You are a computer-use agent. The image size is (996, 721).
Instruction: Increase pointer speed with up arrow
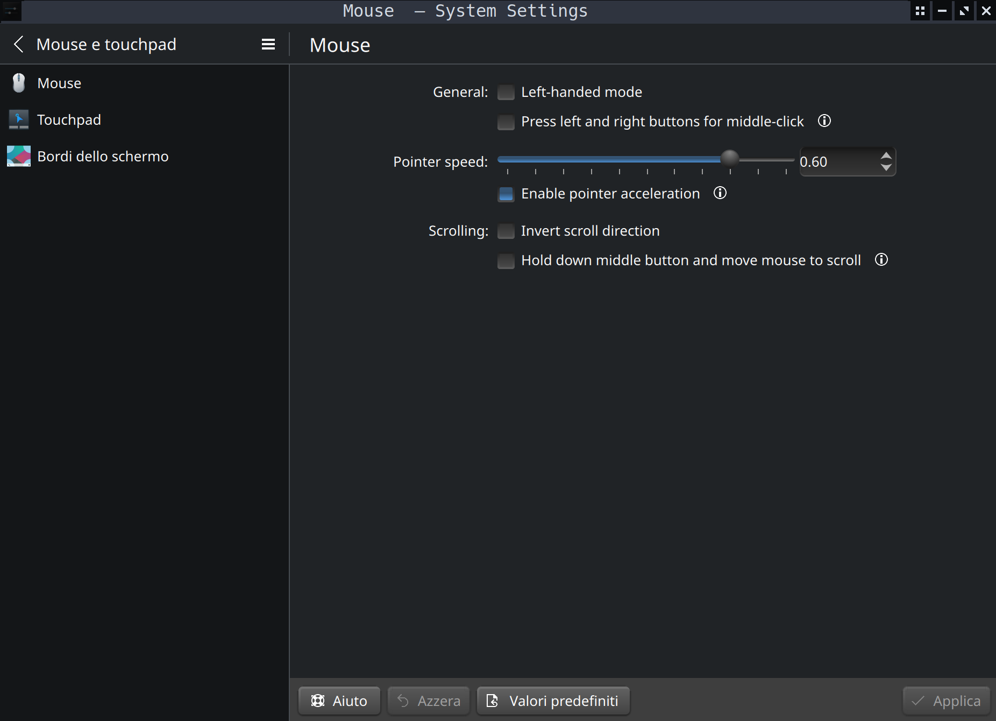click(x=886, y=156)
